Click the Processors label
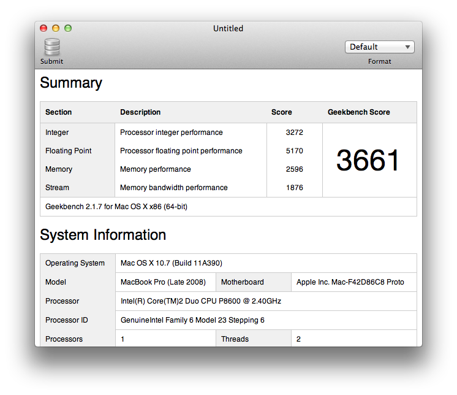The image size is (457, 395). coord(64,339)
